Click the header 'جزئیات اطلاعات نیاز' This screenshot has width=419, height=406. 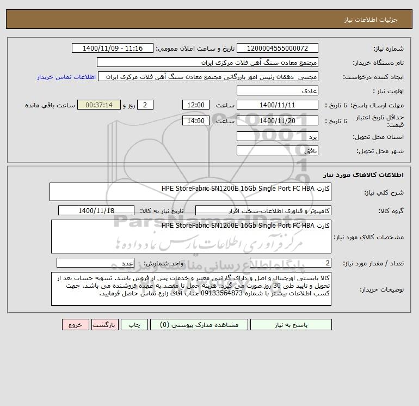coord(371,20)
